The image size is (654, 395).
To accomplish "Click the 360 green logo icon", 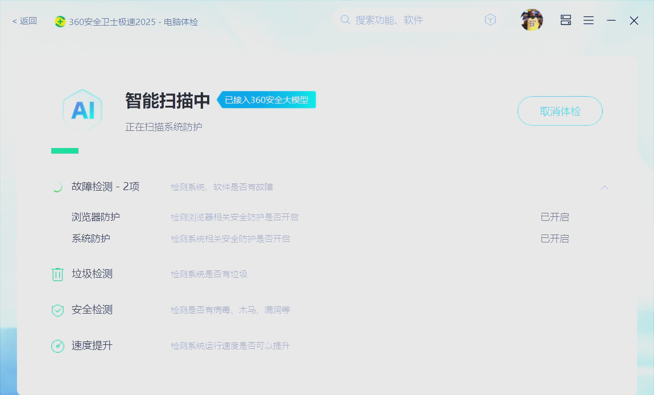I will 60,22.
